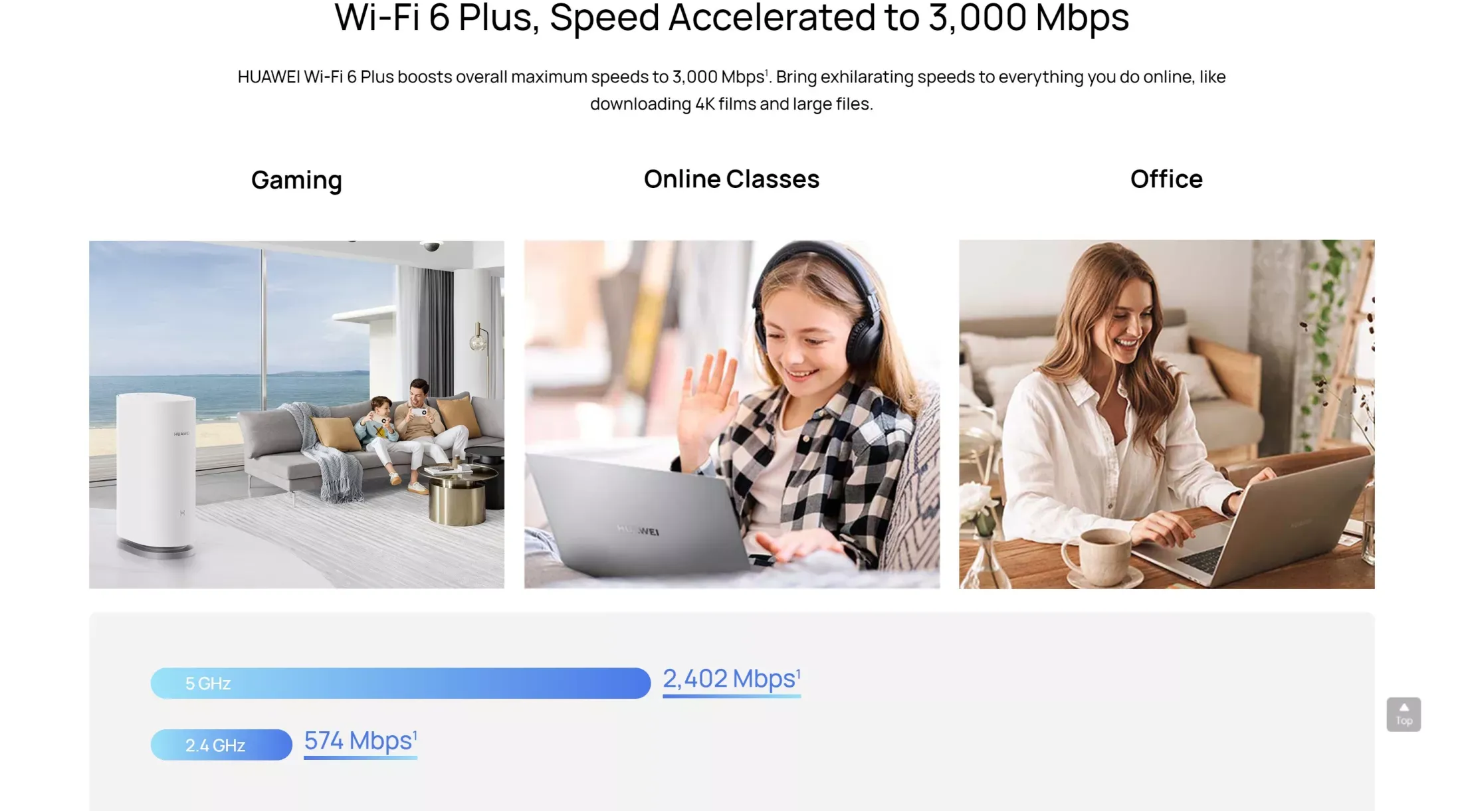This screenshot has height=811, width=1462.
Task: Click the footnote marker after 574 Mbps
Action: pyautogui.click(x=415, y=735)
